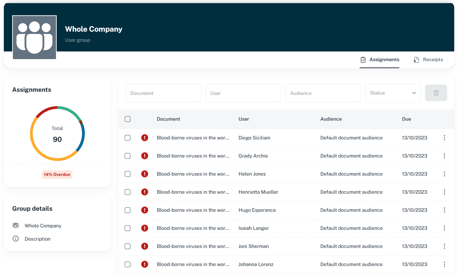
Task: Toggle the select-all checkbox in the table header
Action: tap(127, 119)
